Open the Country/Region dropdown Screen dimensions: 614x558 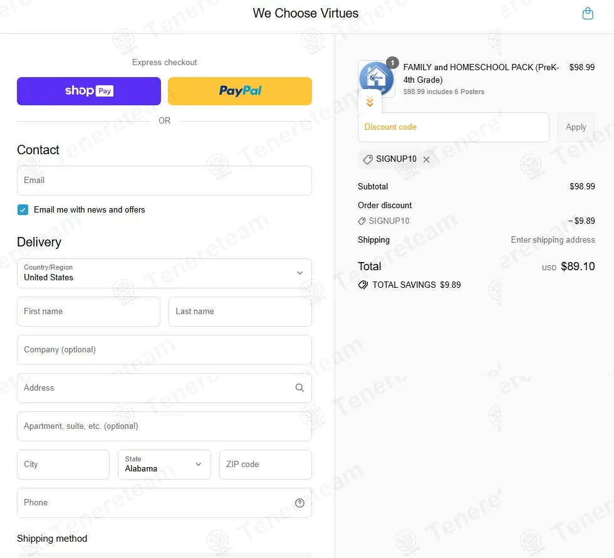tap(164, 273)
